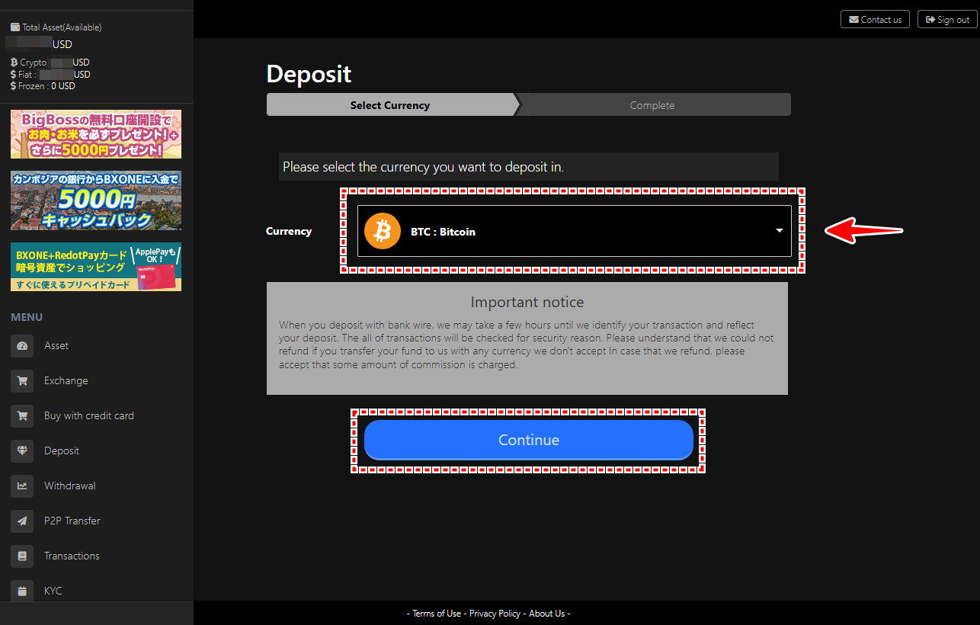Click the Withdrawal chart icon
The width and height of the screenshot is (980, 625).
pos(22,486)
